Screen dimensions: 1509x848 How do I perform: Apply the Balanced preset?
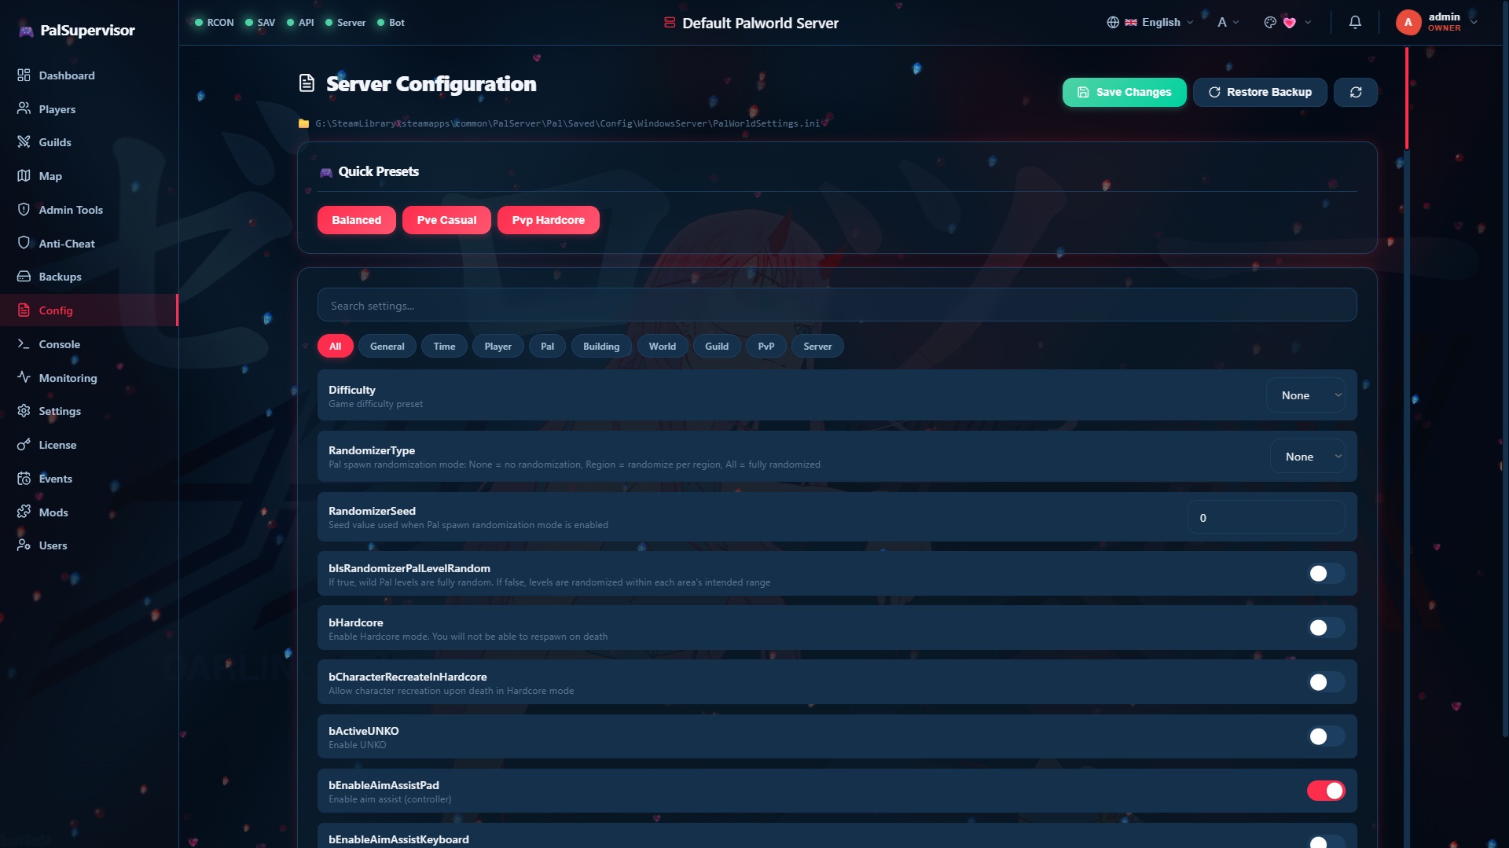click(x=357, y=220)
